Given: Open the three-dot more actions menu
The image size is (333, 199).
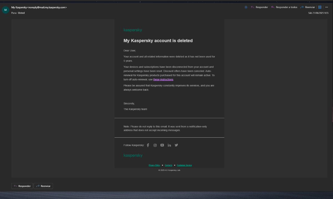Looking at the screenshot, I should (x=327, y=7).
